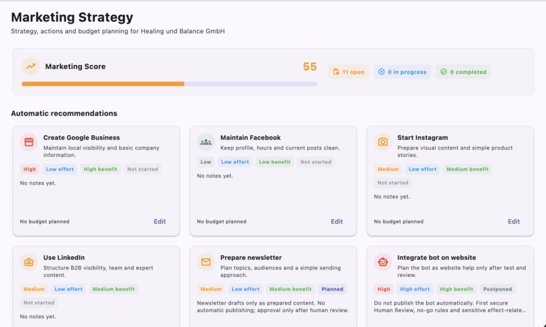This screenshot has width=546, height=327.
Task: Click the Low effort tag on Create Google Business
Action: [60, 169]
